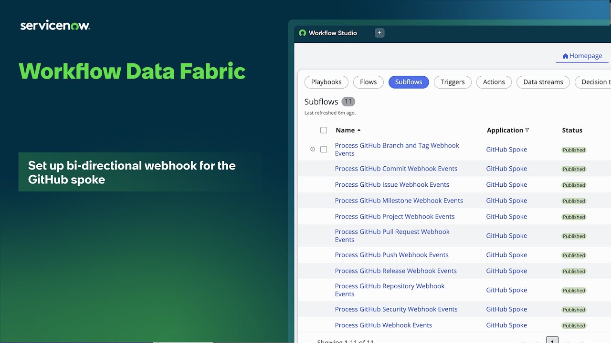611x343 pixels.
Task: Select page 1 in the pagination control
Action: [x=552, y=341]
